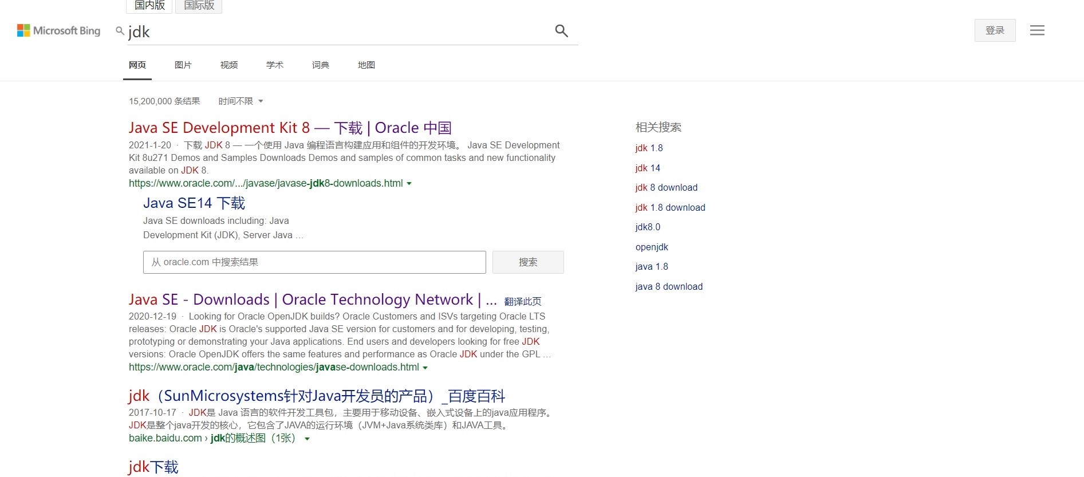Open the jdk下载 result title
Image resolution: width=1084 pixels, height=477 pixels.
pos(153,467)
